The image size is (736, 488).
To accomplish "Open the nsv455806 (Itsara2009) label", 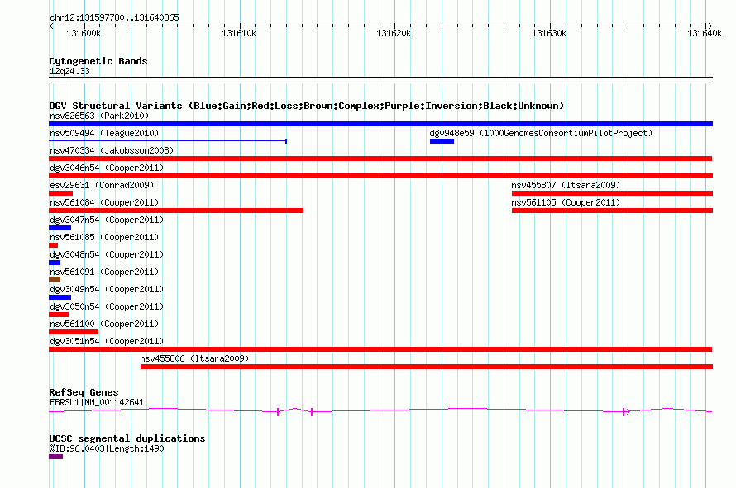I will click(194, 358).
